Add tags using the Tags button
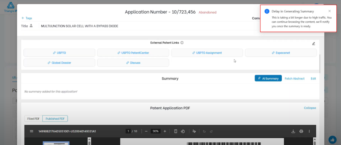341x145 pixels. click(27, 18)
